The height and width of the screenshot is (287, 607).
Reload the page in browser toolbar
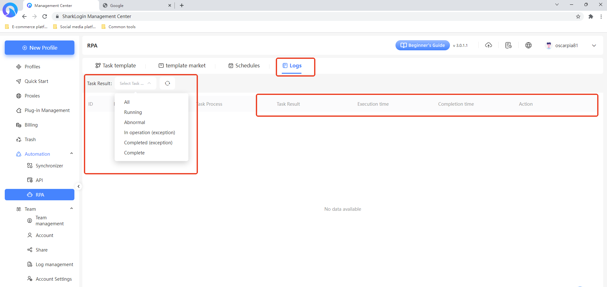(45, 16)
